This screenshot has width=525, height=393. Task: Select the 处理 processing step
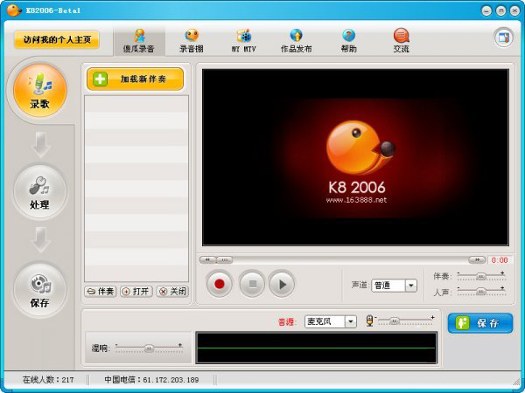pos(40,191)
